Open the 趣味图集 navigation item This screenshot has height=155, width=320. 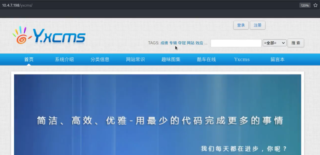coord(171,59)
